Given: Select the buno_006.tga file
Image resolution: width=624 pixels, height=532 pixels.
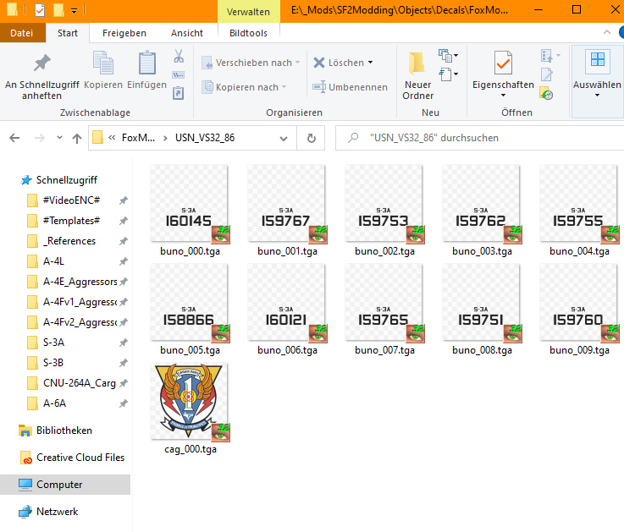Looking at the screenshot, I should (x=287, y=310).
